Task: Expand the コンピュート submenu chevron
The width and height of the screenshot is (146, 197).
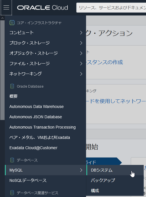Action: click(x=81, y=33)
